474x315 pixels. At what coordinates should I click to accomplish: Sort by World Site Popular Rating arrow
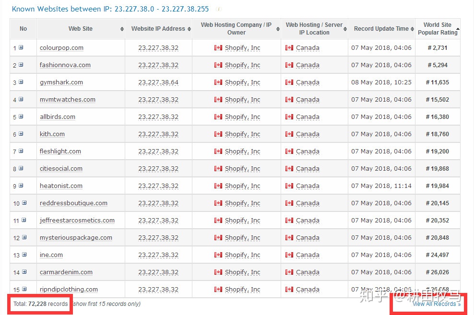458,29
